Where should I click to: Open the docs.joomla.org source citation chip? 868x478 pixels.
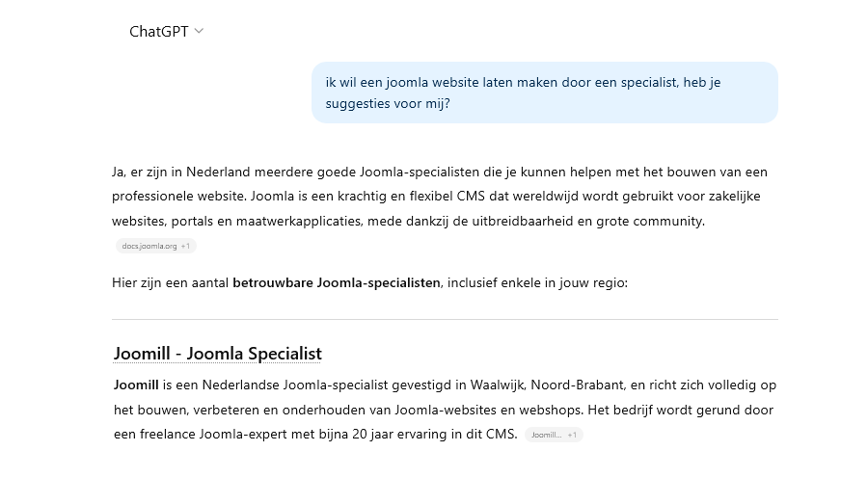[149, 247]
